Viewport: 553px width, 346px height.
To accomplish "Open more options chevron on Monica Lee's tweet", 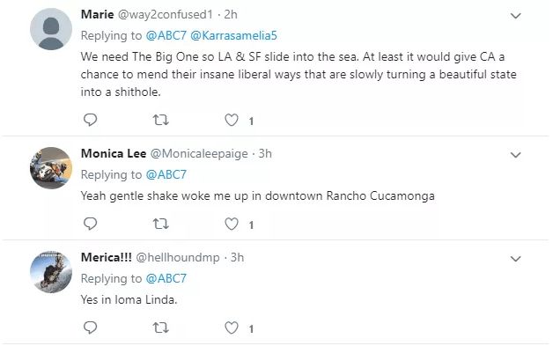I will pyautogui.click(x=516, y=155).
